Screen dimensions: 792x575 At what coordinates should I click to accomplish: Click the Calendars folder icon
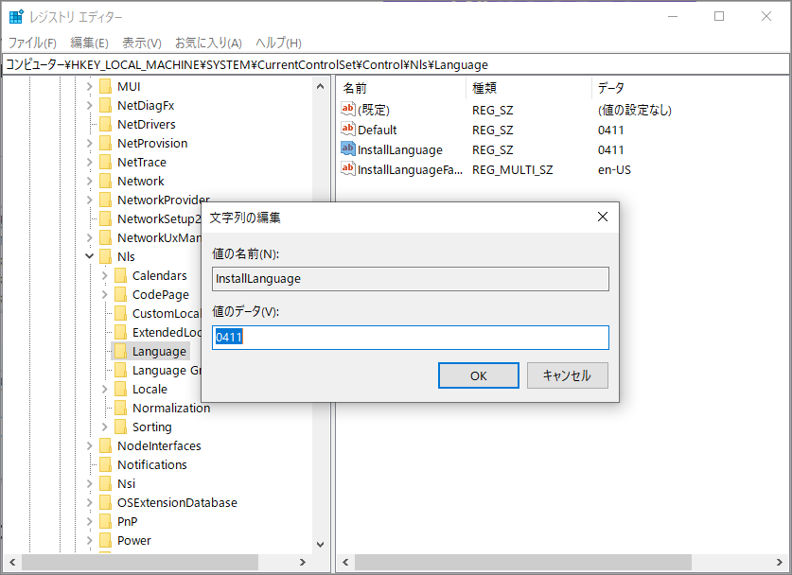(121, 275)
